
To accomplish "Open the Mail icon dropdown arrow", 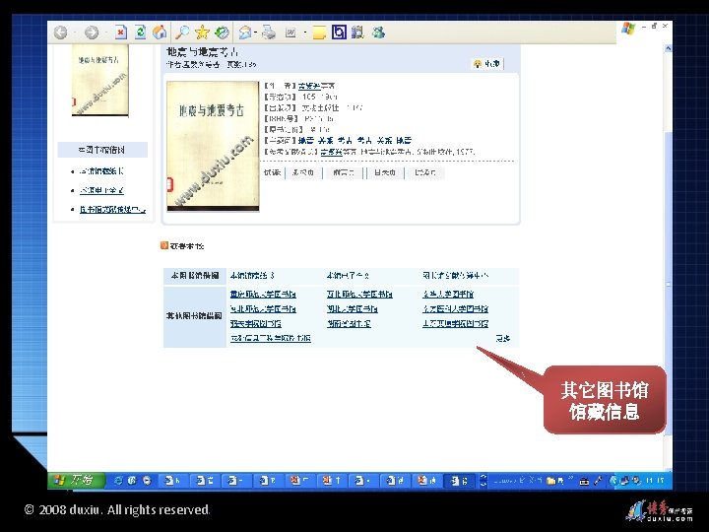I will 256,33.
